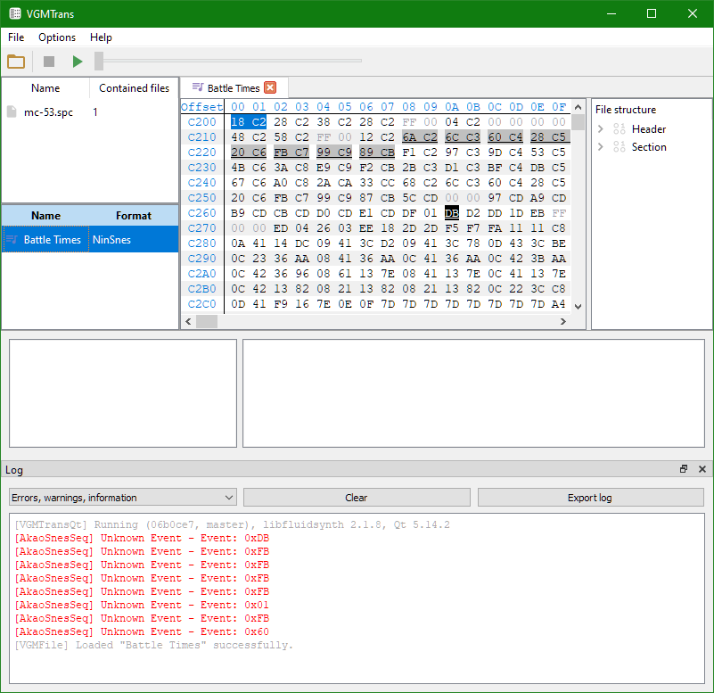The height and width of the screenshot is (693, 714).
Task: Click the hex view scroll down arrow
Action: pyautogui.click(x=578, y=307)
